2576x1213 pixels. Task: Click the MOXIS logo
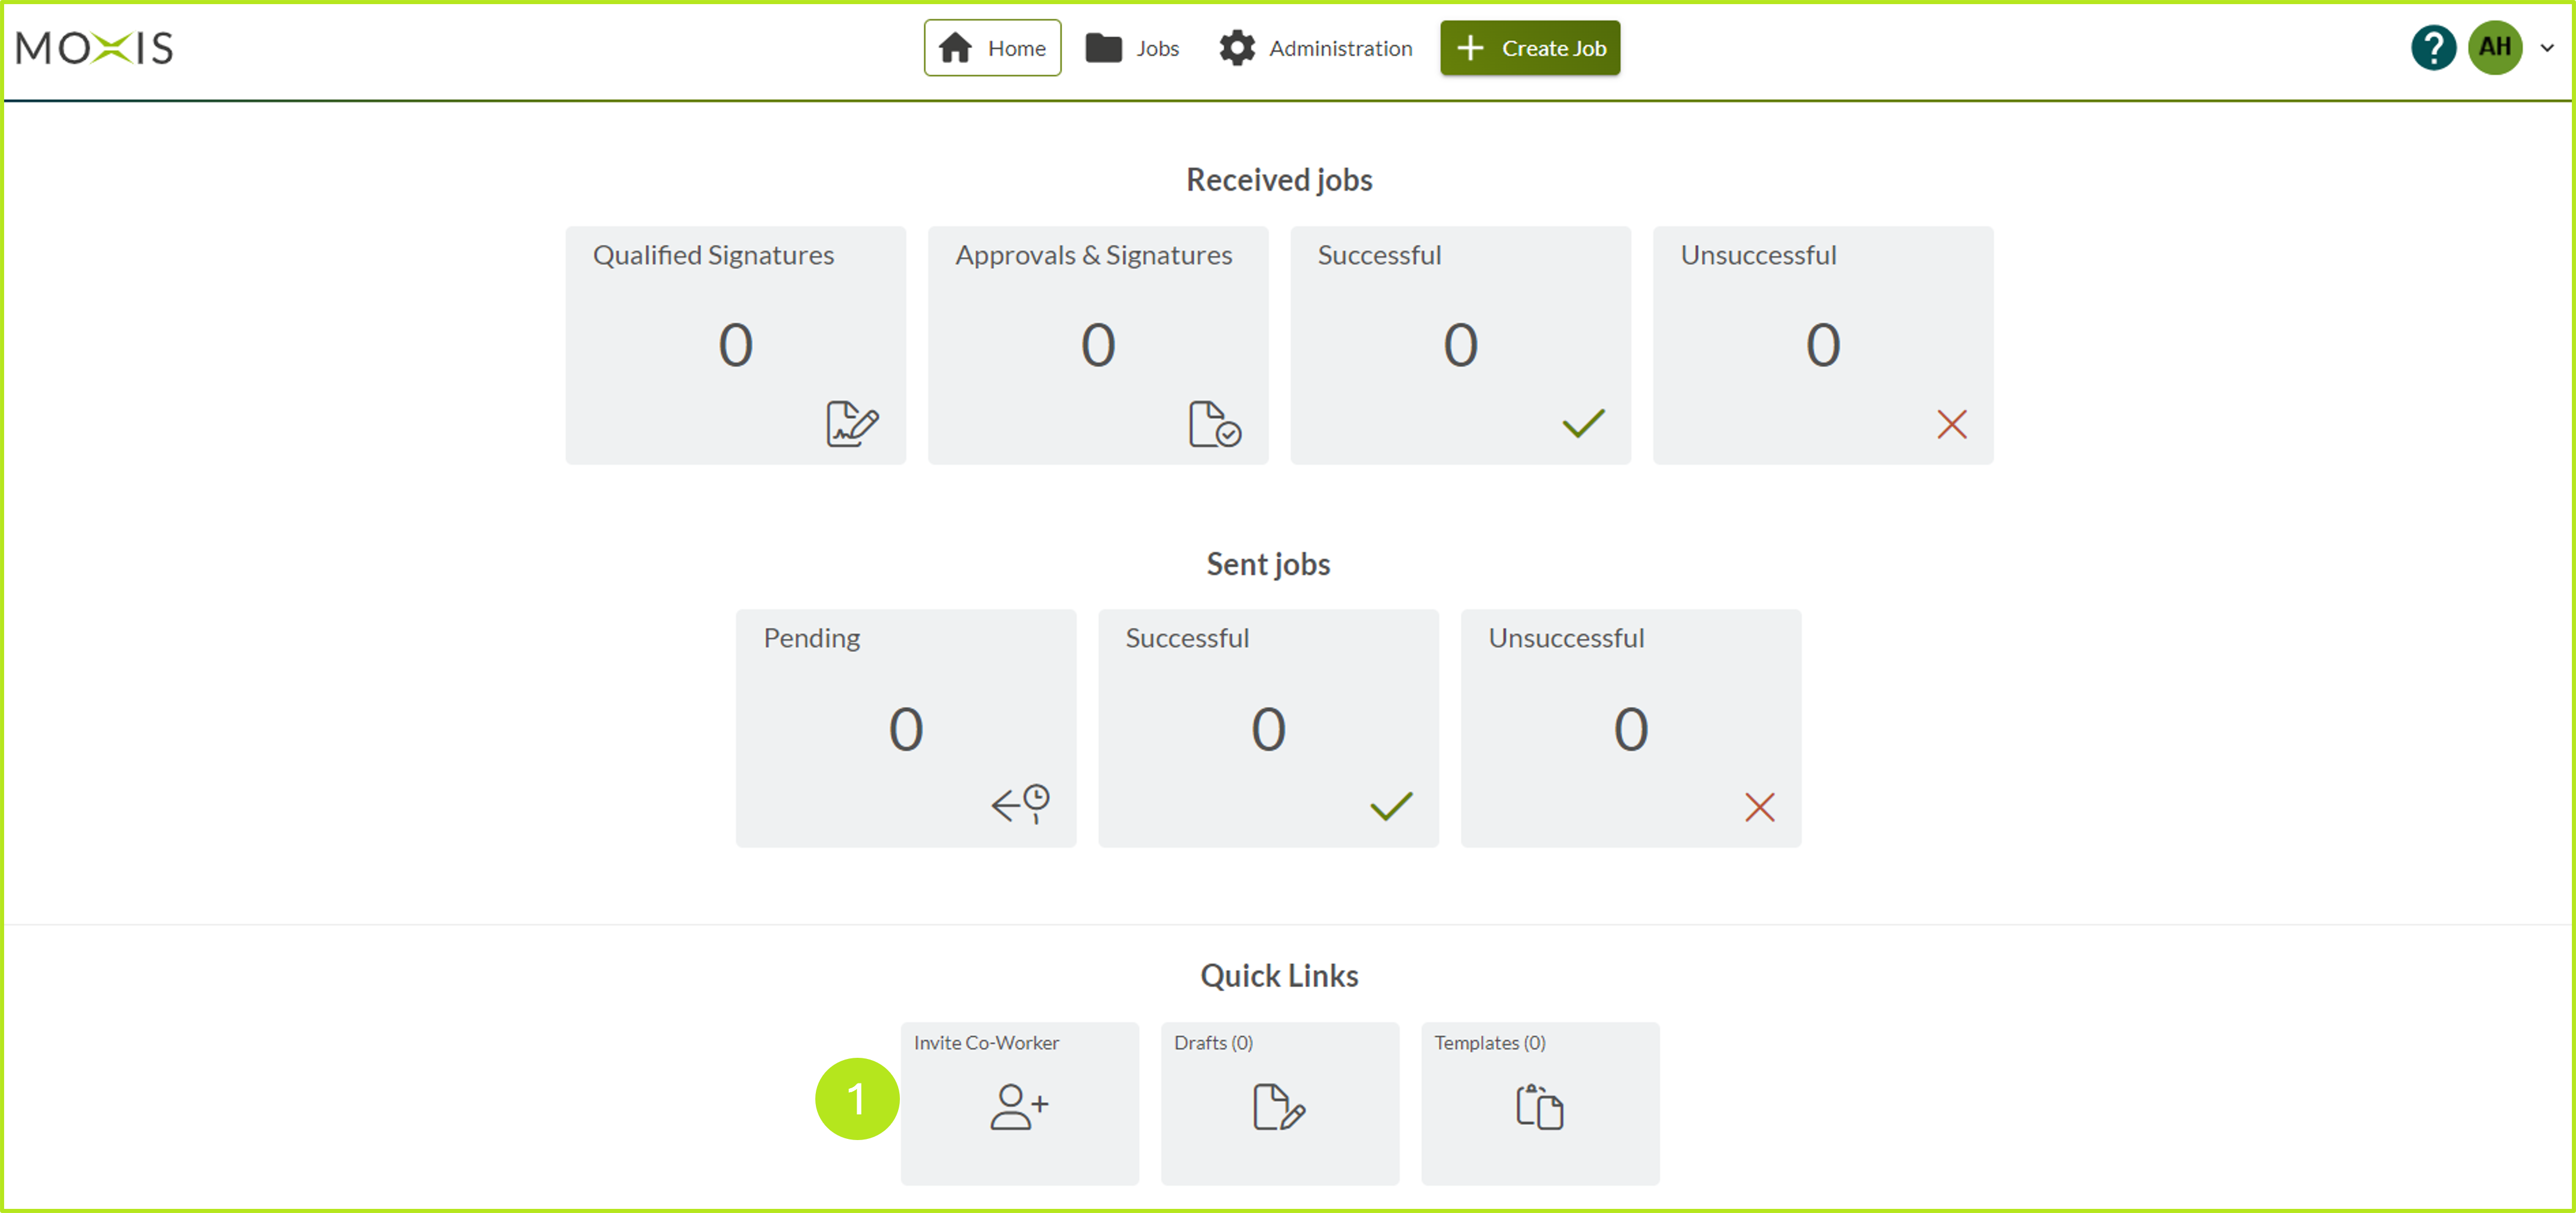(94, 48)
